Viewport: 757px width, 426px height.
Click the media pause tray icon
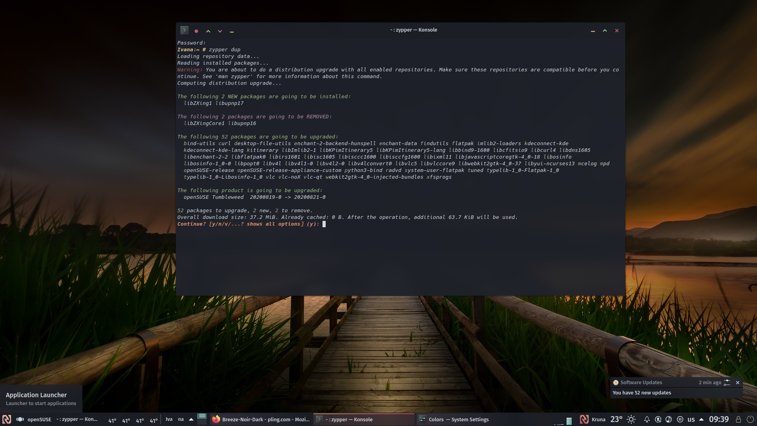click(680, 419)
